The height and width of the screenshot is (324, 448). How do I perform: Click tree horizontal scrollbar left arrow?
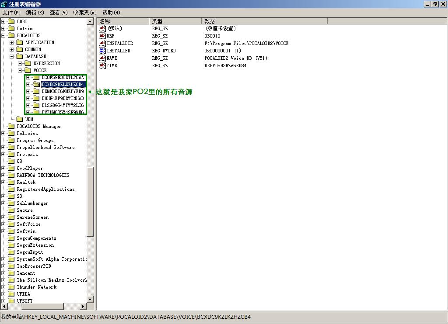point(3,307)
